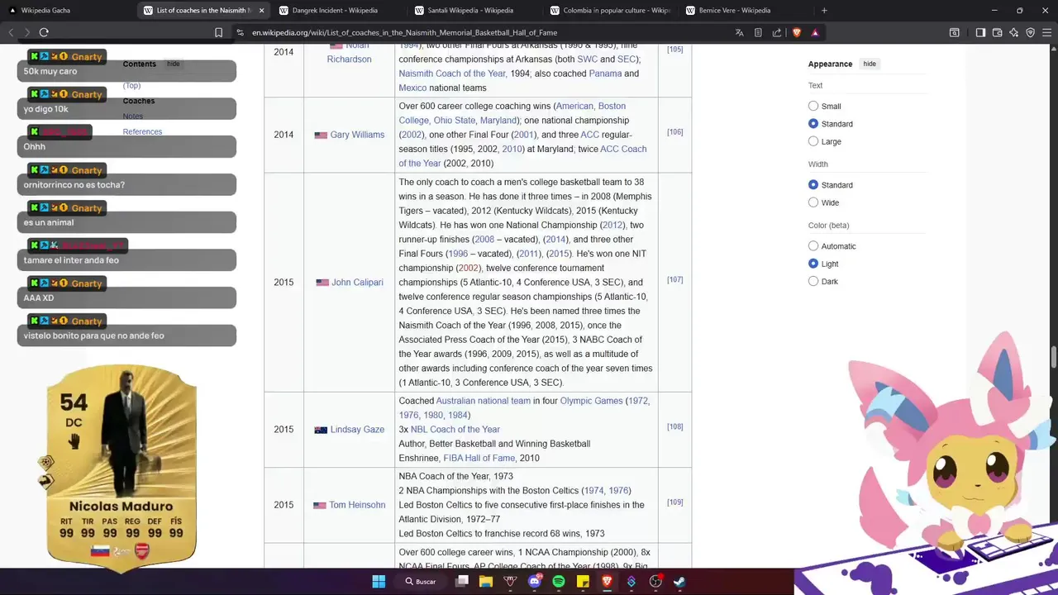Open Brave browser taskbar icon
Viewport: 1058px width, 595px height.
pyautogui.click(x=608, y=582)
